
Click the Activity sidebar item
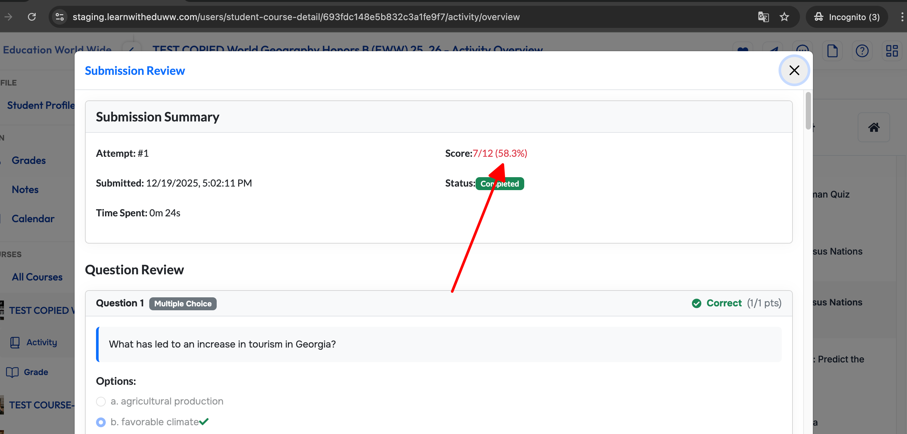[x=41, y=342]
